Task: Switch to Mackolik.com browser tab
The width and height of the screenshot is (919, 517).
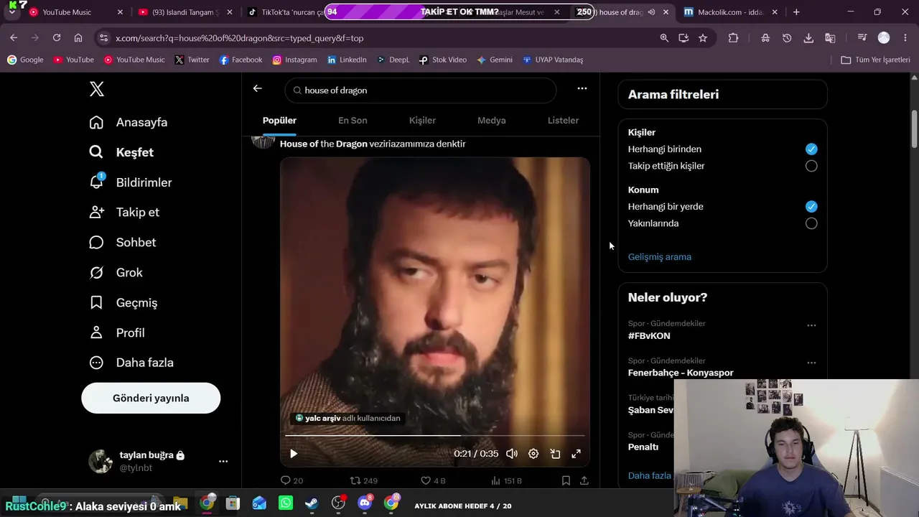Action: click(x=730, y=12)
